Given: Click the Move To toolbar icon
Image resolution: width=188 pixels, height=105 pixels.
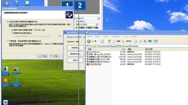Looking at the screenshot, I should point(136,41).
